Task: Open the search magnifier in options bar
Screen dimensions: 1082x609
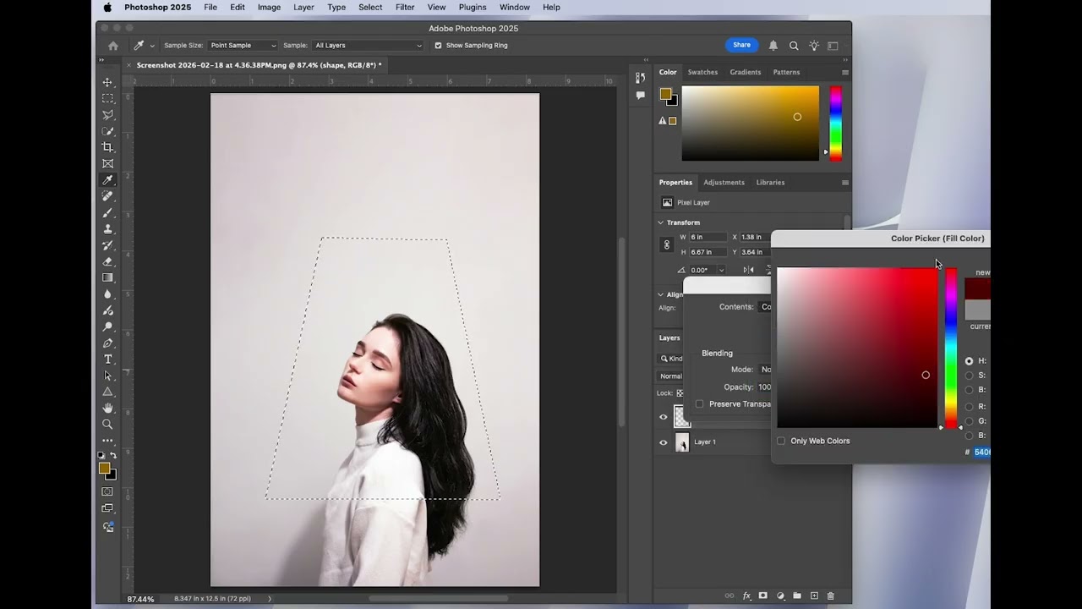Action: [794, 46]
